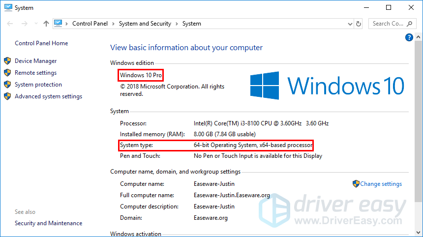Minimize the System window
This screenshot has height=237, width=423.
[366, 7]
